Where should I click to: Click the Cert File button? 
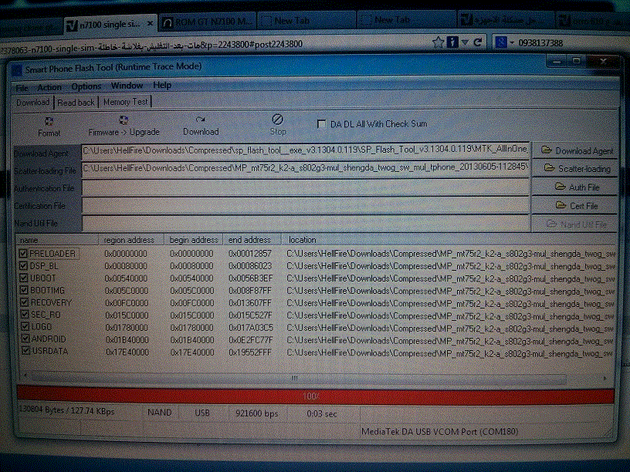pyautogui.click(x=575, y=205)
